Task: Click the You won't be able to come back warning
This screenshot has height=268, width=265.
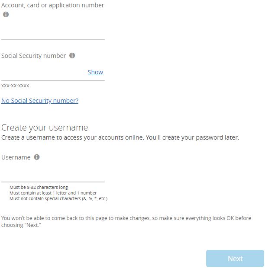Action: point(126,221)
